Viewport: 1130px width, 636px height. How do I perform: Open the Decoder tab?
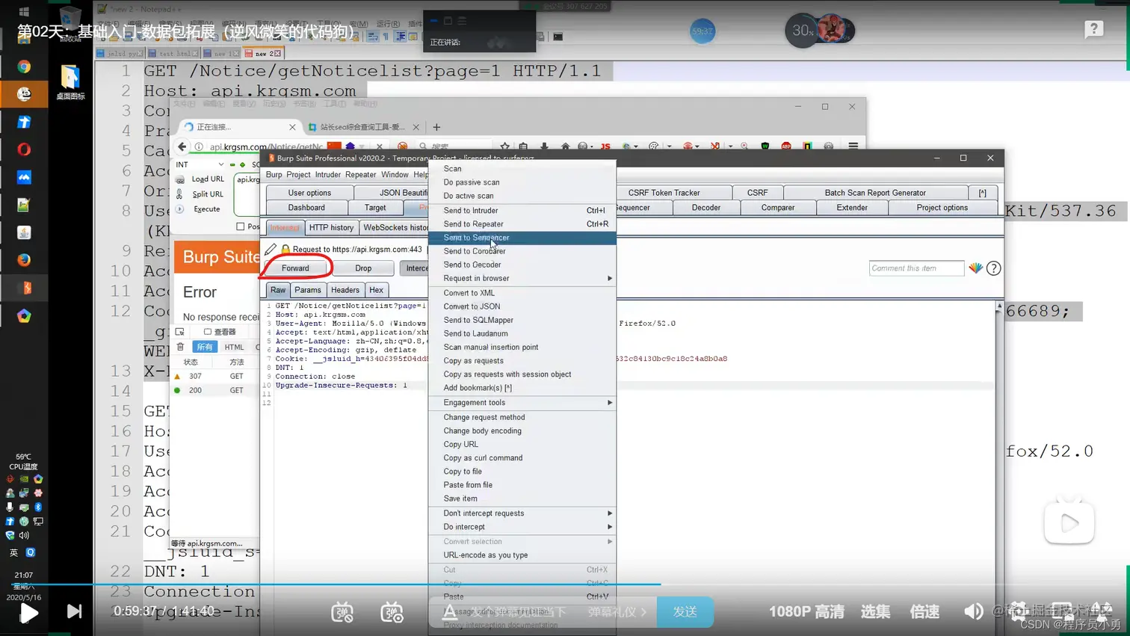coord(706,208)
